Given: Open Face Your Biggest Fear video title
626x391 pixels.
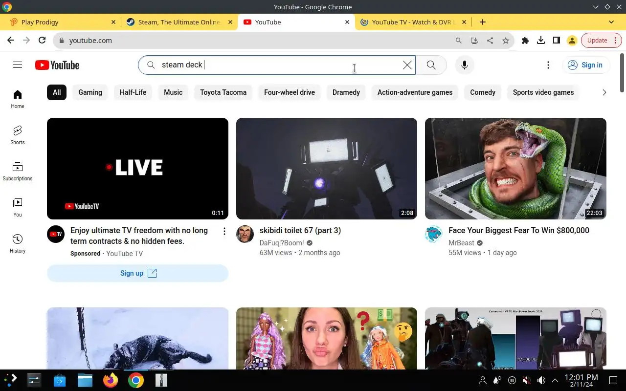Looking at the screenshot, I should coord(519,230).
